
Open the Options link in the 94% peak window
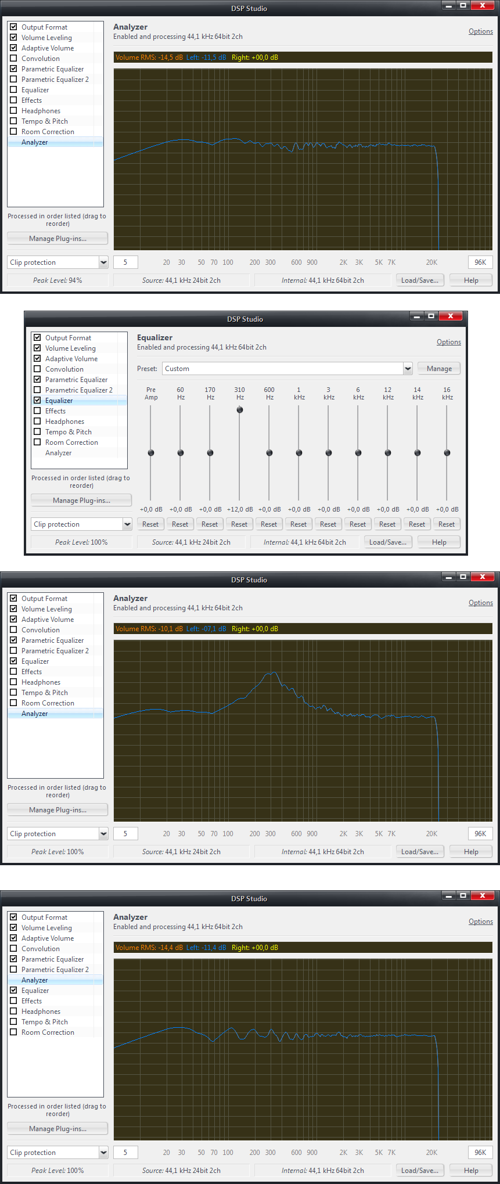[481, 31]
